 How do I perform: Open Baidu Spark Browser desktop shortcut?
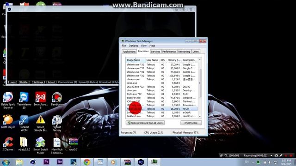[x=8, y=100]
